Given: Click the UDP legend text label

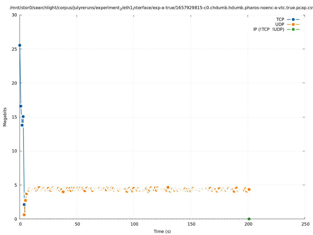Looking at the screenshot, I should pos(280,24).
